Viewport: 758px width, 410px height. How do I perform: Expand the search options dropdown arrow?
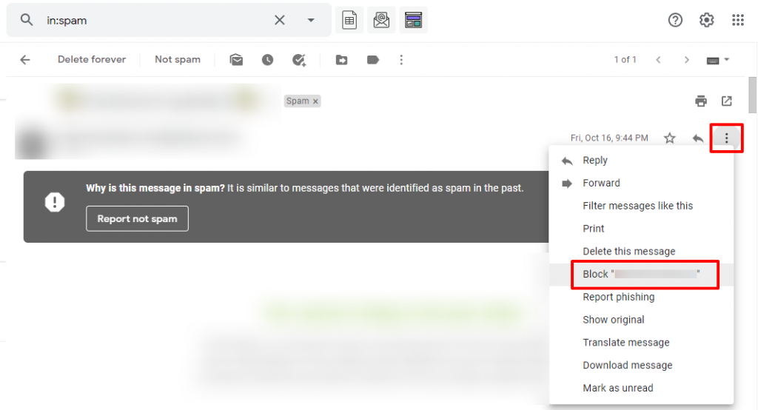(311, 20)
